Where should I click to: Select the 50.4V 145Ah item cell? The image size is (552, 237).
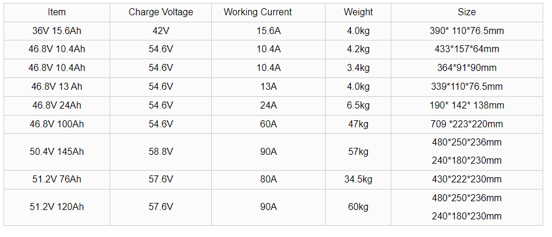click(57, 152)
